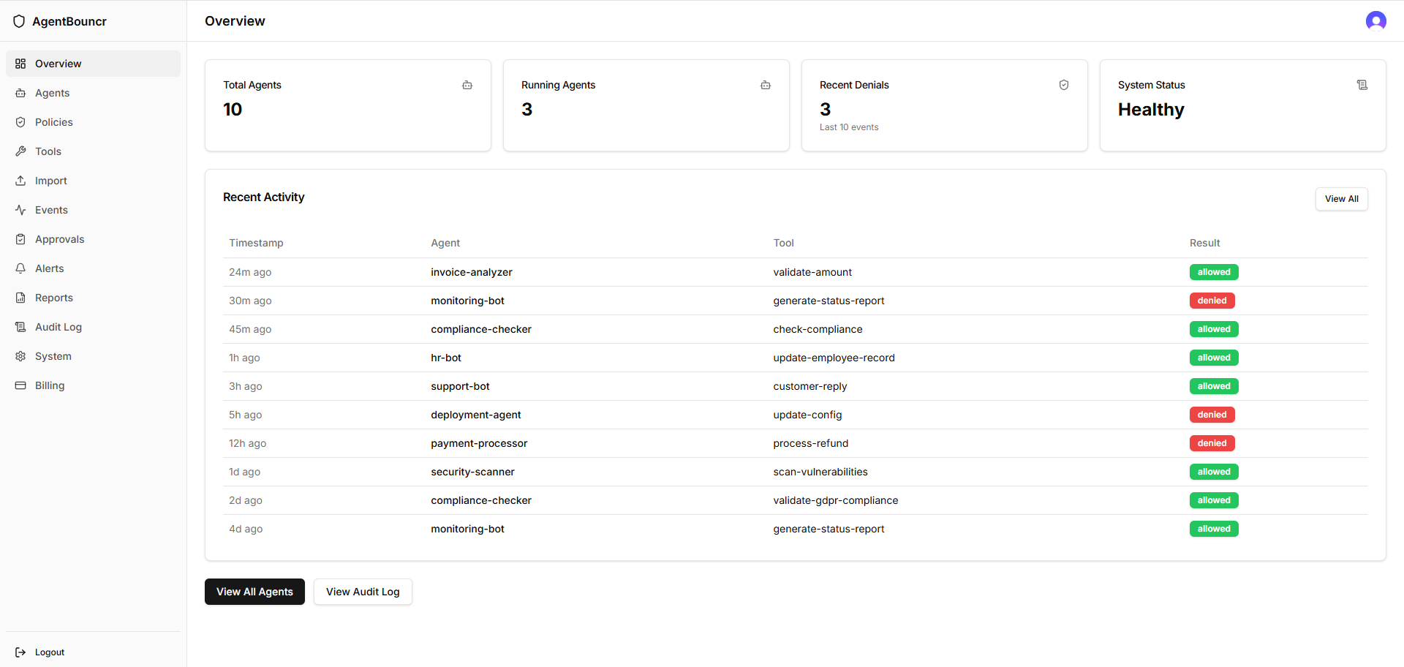Open Approvals via the clipboard icon

point(20,239)
